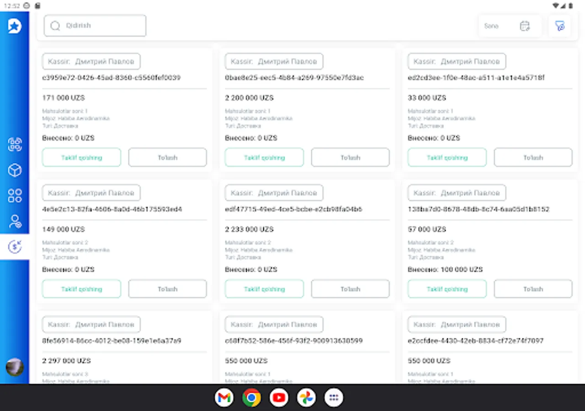Click the Kassir field on the 2 200 000 UZS card
585x411 pixels.
tap(274, 62)
